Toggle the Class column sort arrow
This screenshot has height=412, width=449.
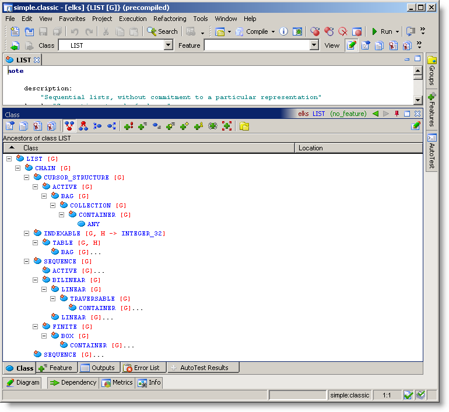pyautogui.click(x=12, y=148)
